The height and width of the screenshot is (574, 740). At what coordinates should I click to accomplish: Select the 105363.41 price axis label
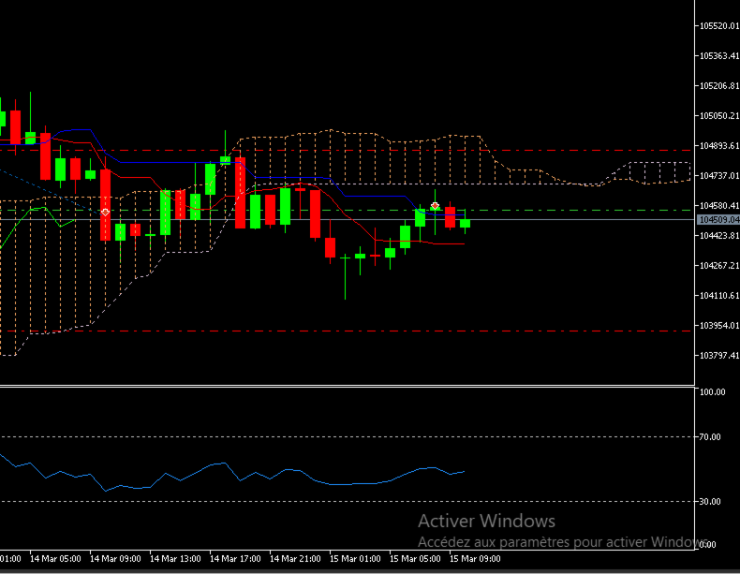click(x=719, y=55)
